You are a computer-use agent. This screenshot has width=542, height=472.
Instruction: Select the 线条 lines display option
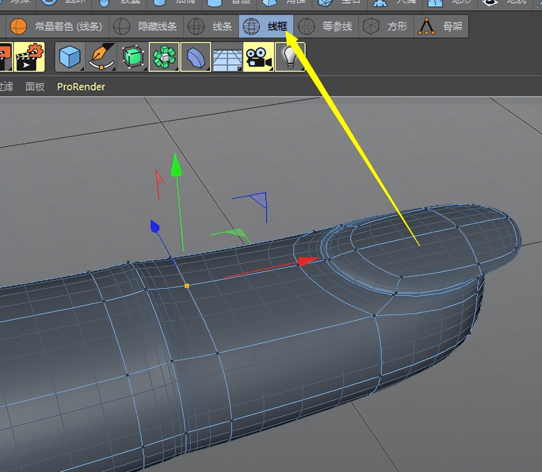(211, 27)
